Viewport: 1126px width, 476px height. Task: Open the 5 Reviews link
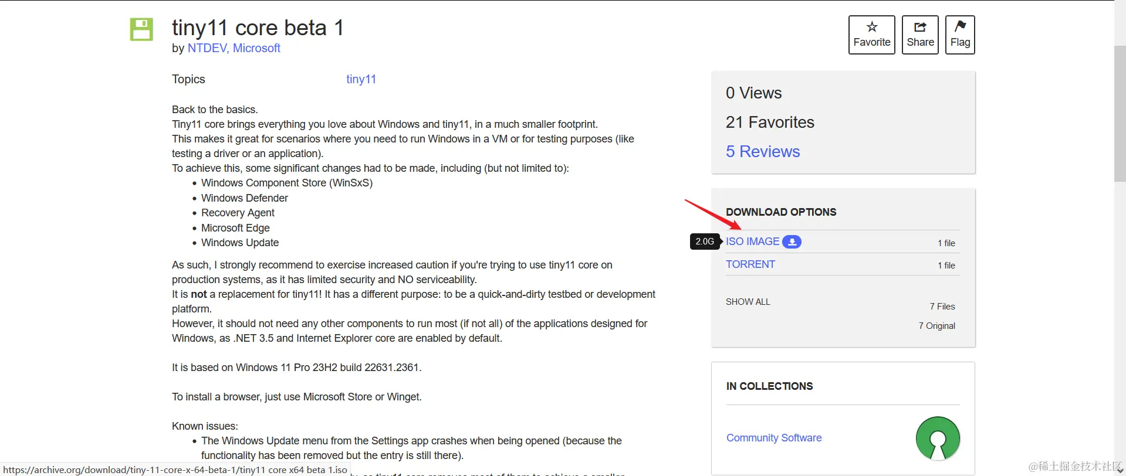tap(763, 151)
